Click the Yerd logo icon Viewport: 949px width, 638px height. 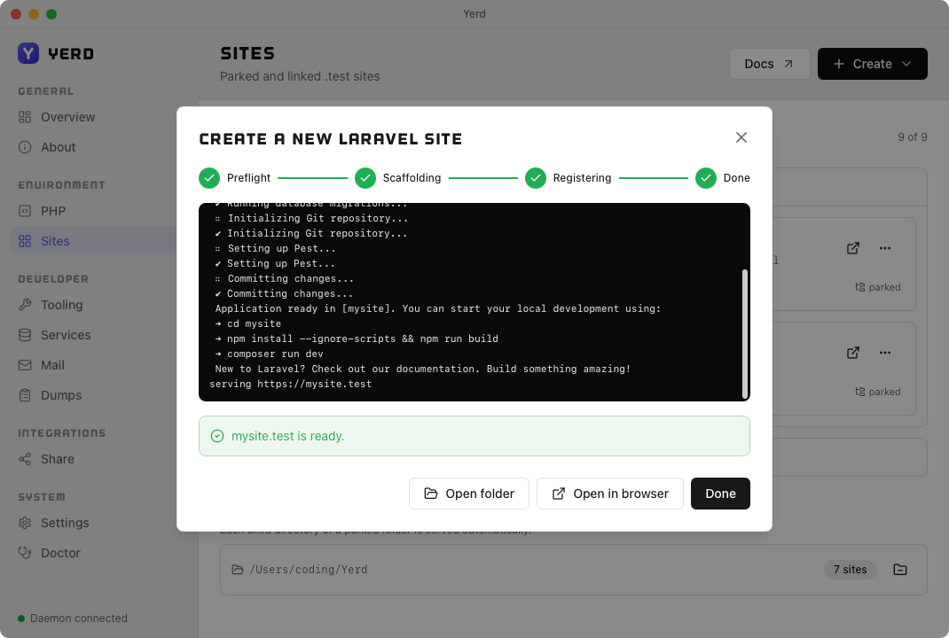pos(28,53)
